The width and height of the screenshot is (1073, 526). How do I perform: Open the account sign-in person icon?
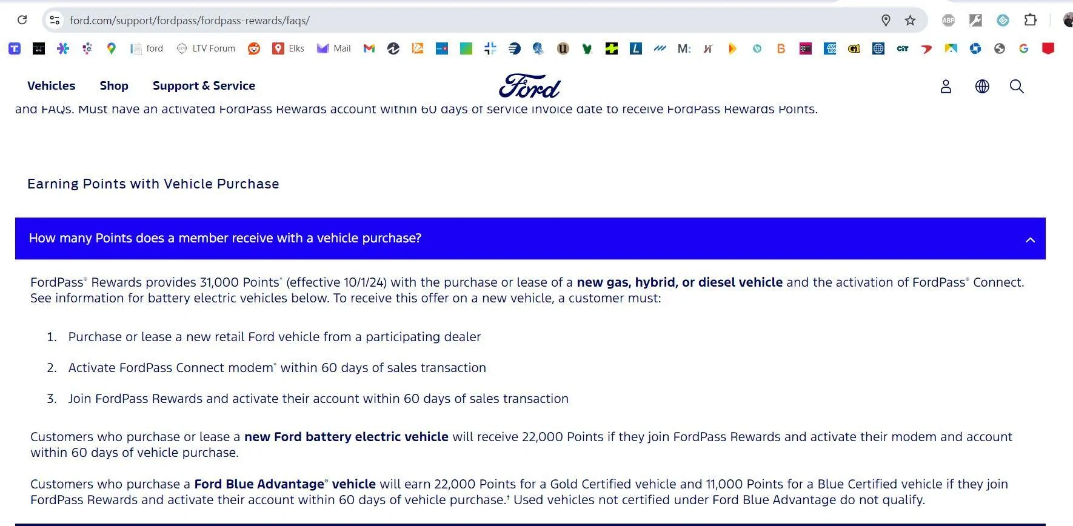(946, 87)
